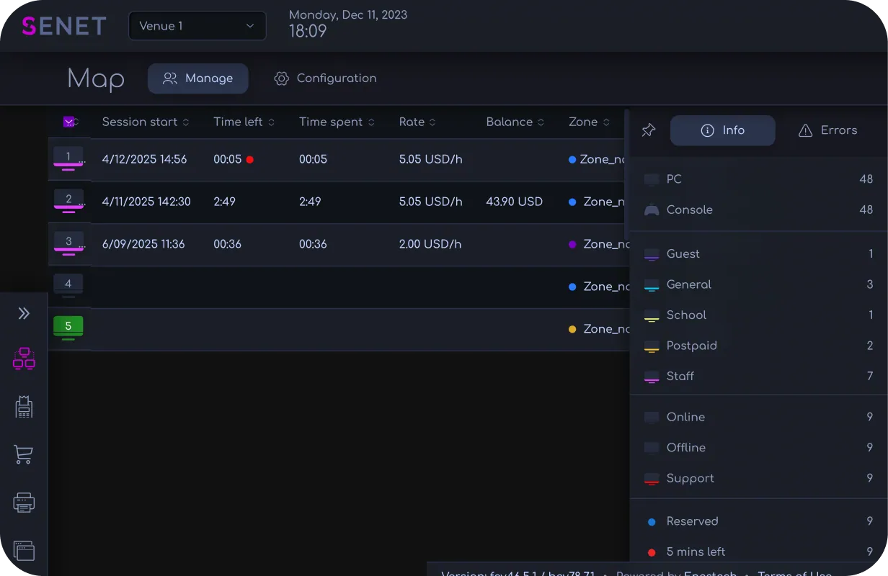Open the shopping cart sidebar icon
888x576 pixels.
(x=24, y=454)
